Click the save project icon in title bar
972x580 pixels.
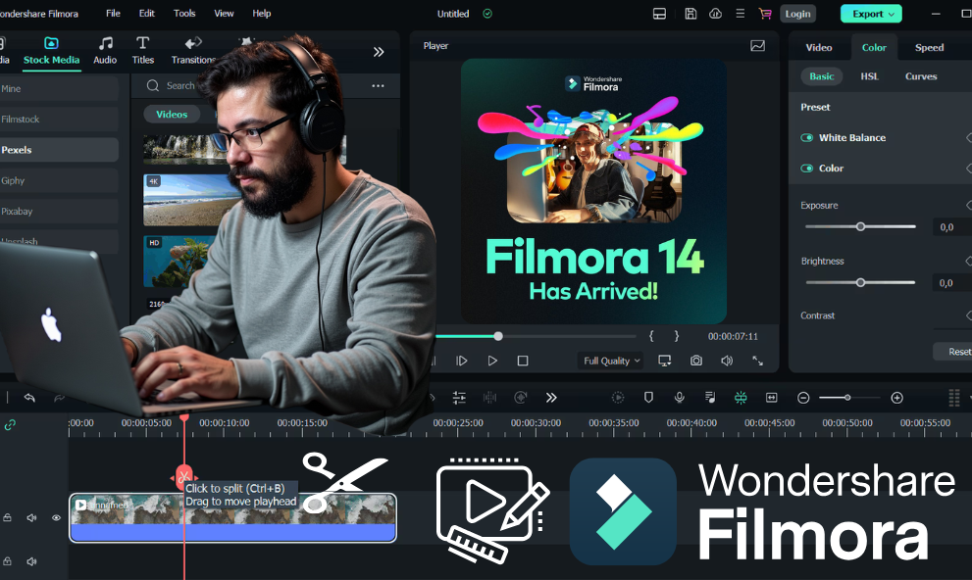point(691,14)
